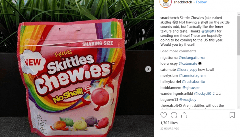
Task: Open the @gbgifts mention in caption
Action: coord(209,31)
